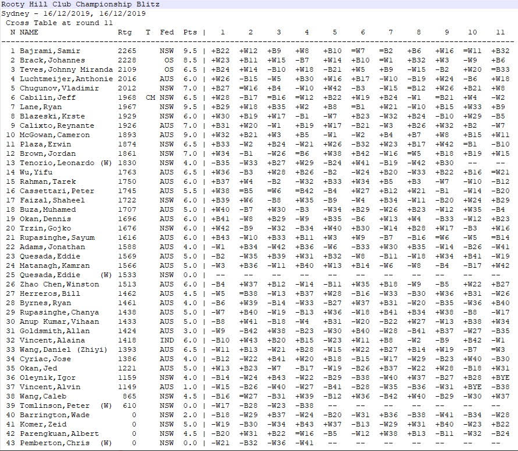Click the rating 2265 in the first row

(x=127, y=51)
